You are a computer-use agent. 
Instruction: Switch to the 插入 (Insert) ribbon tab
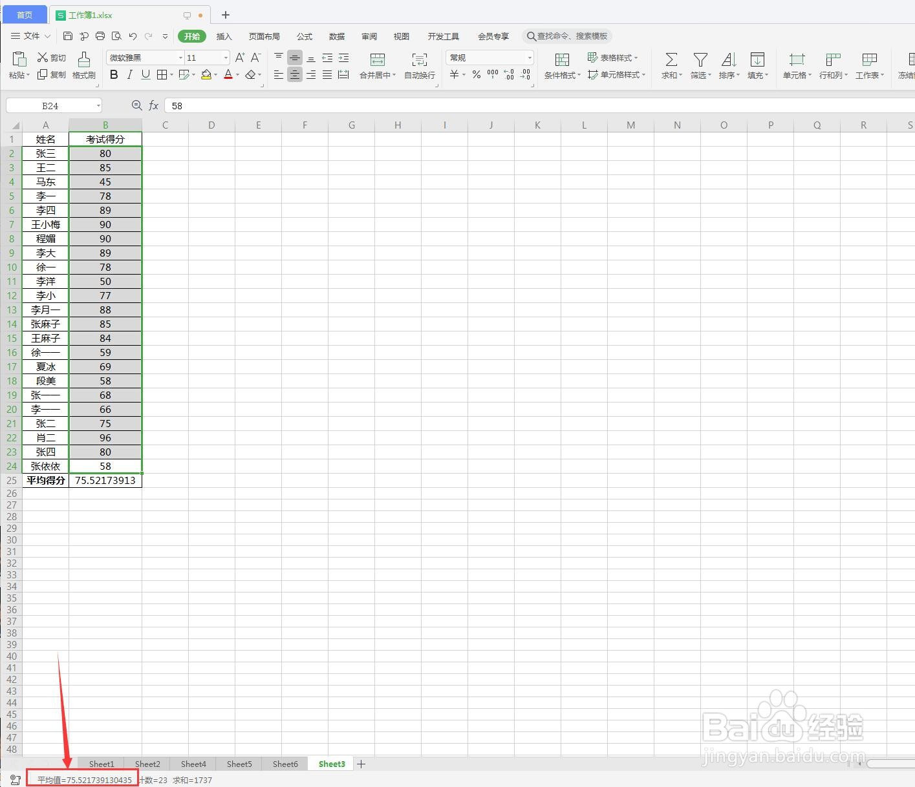click(224, 36)
